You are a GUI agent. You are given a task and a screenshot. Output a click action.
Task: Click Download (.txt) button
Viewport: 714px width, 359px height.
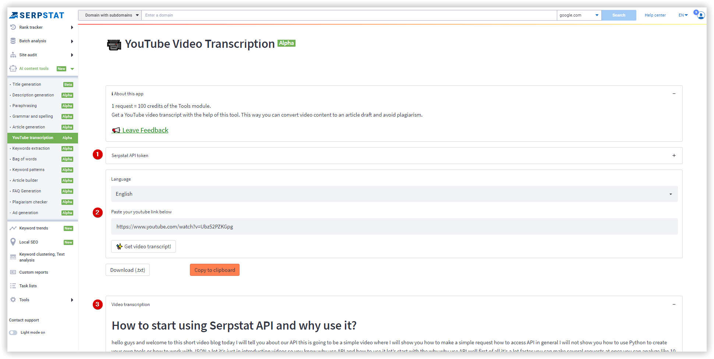(128, 270)
